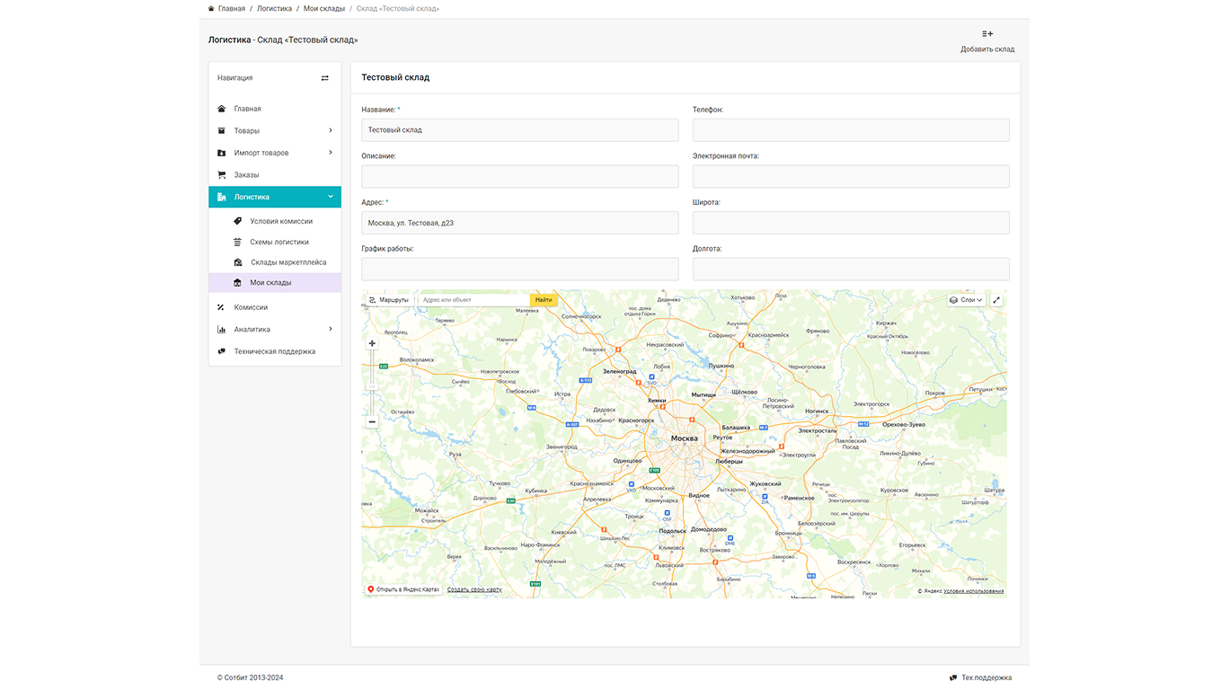Open Заказы in the sidebar menu
The height and width of the screenshot is (690, 1229).
(275, 175)
